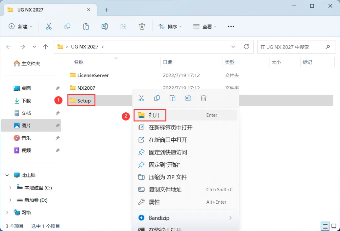The width and height of the screenshot is (340, 231).
Task: Open the 查看 view dropdown
Action: 205,26
